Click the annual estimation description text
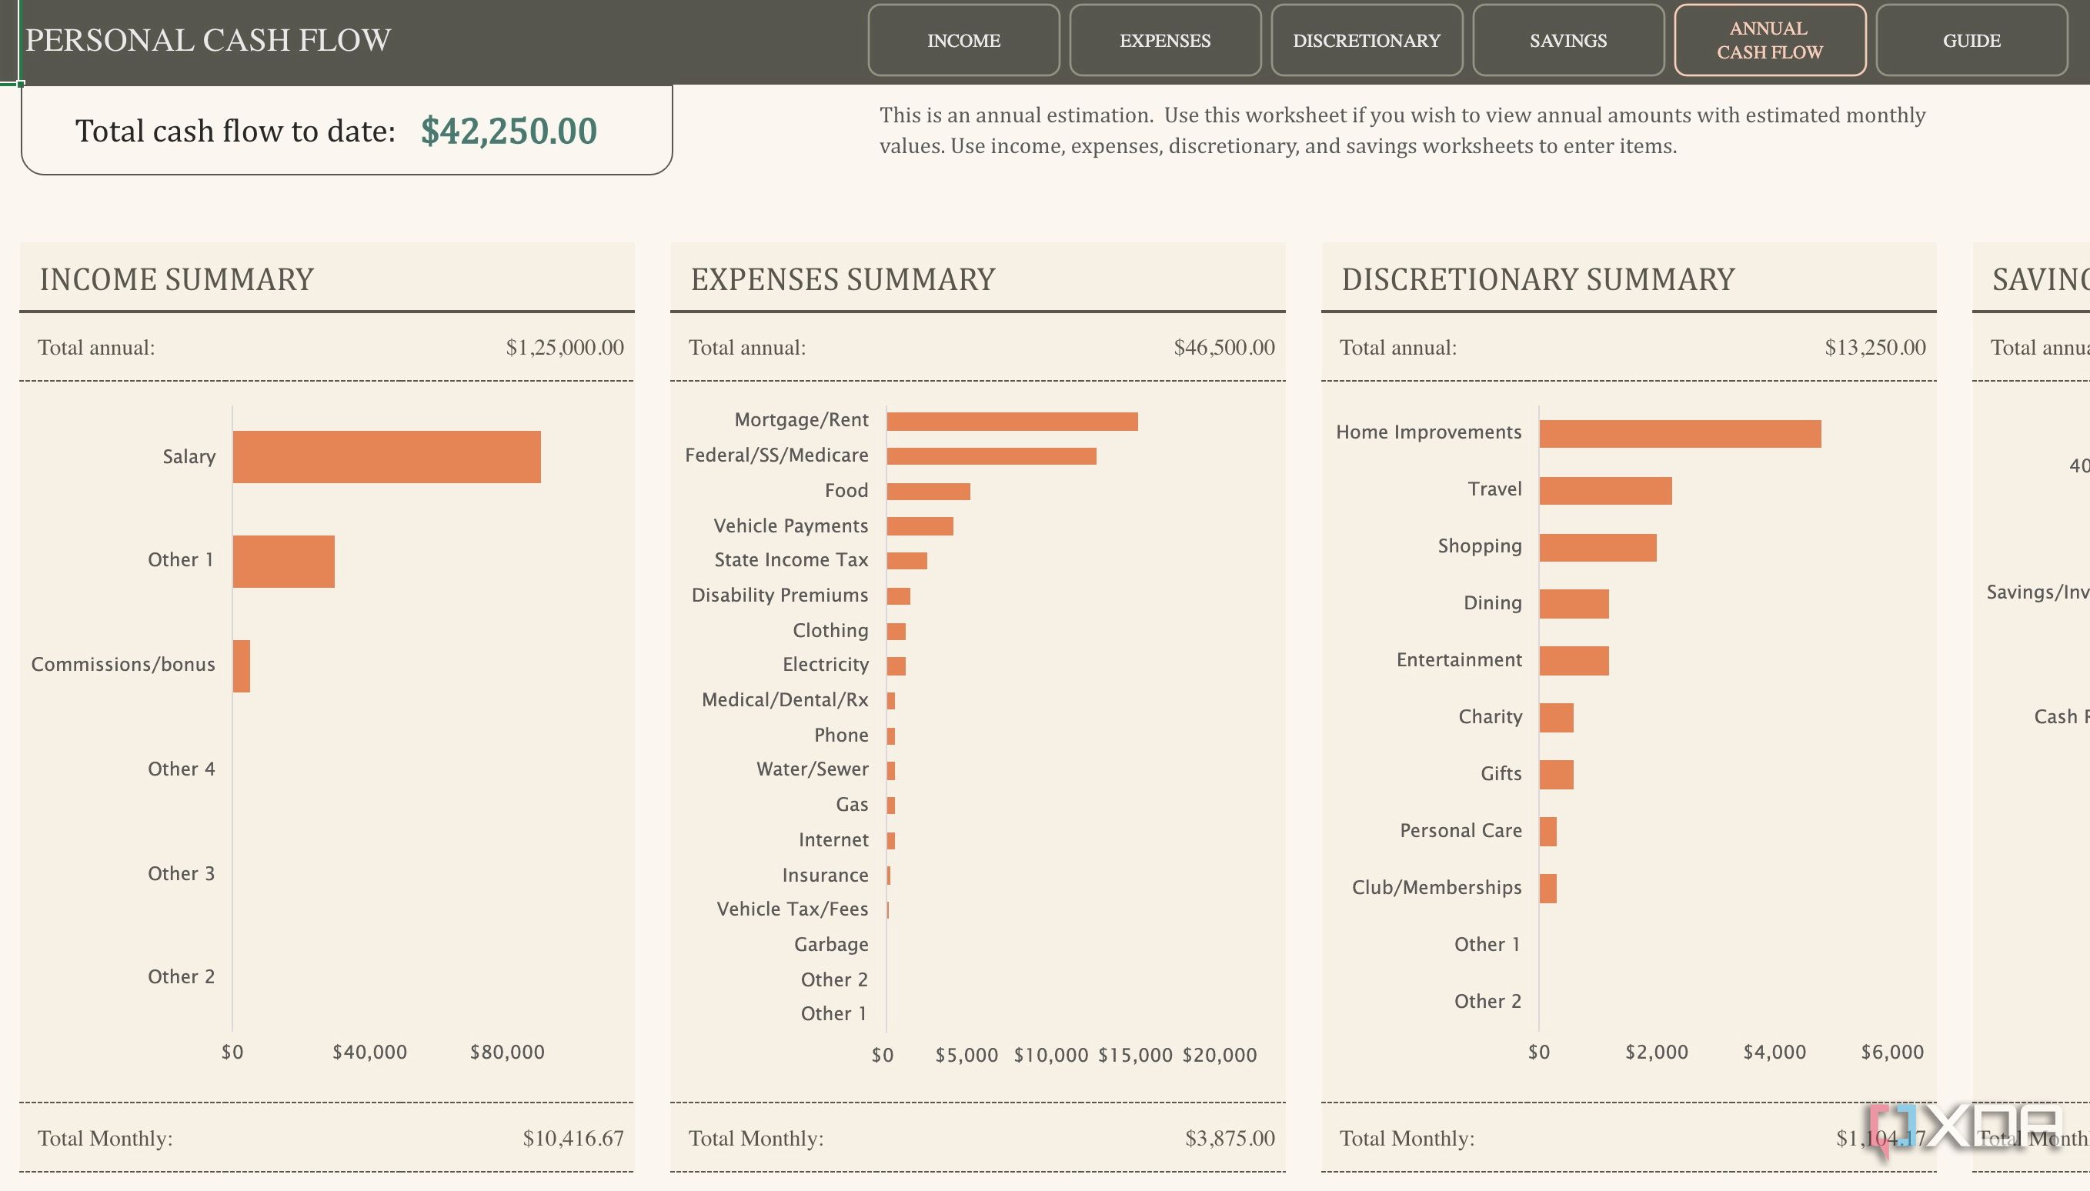Viewport: 2090px width, 1191px height. [x=1402, y=131]
